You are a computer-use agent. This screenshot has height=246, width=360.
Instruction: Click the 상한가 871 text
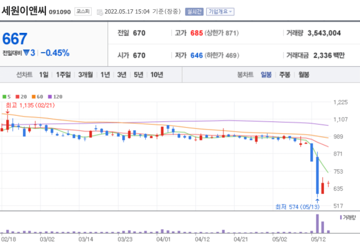pyautogui.click(x=222, y=33)
